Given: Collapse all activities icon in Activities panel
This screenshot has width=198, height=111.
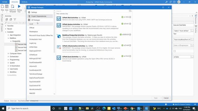Looking at the screenshot, I should [x=11, y=19].
